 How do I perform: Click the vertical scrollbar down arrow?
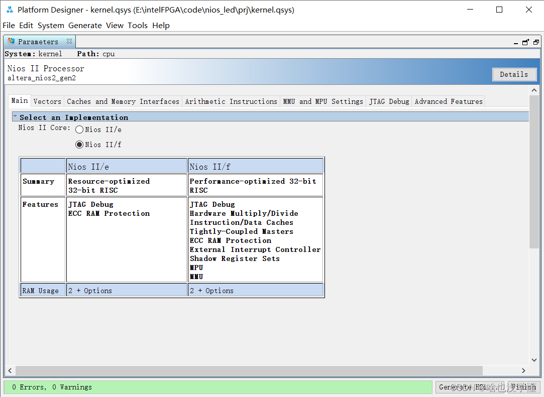pos(534,360)
